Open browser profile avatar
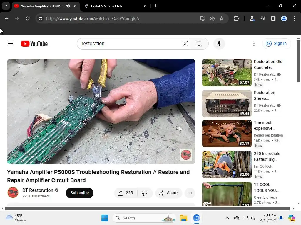This screenshot has width=301, height=225. tap(284, 18)
